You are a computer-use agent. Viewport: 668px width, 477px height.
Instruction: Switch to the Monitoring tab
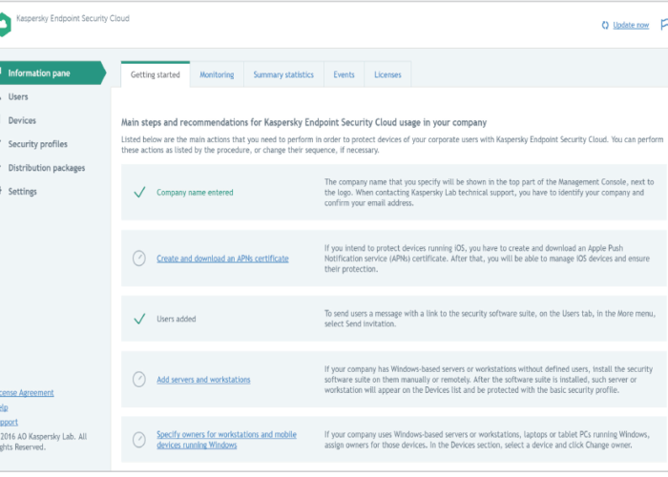(x=217, y=74)
